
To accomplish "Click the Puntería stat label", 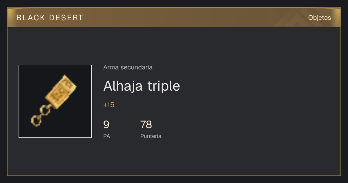I will click(151, 136).
